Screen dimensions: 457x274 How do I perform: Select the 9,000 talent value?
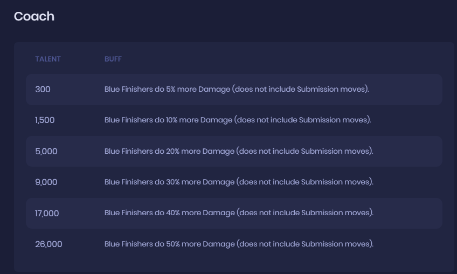click(46, 182)
